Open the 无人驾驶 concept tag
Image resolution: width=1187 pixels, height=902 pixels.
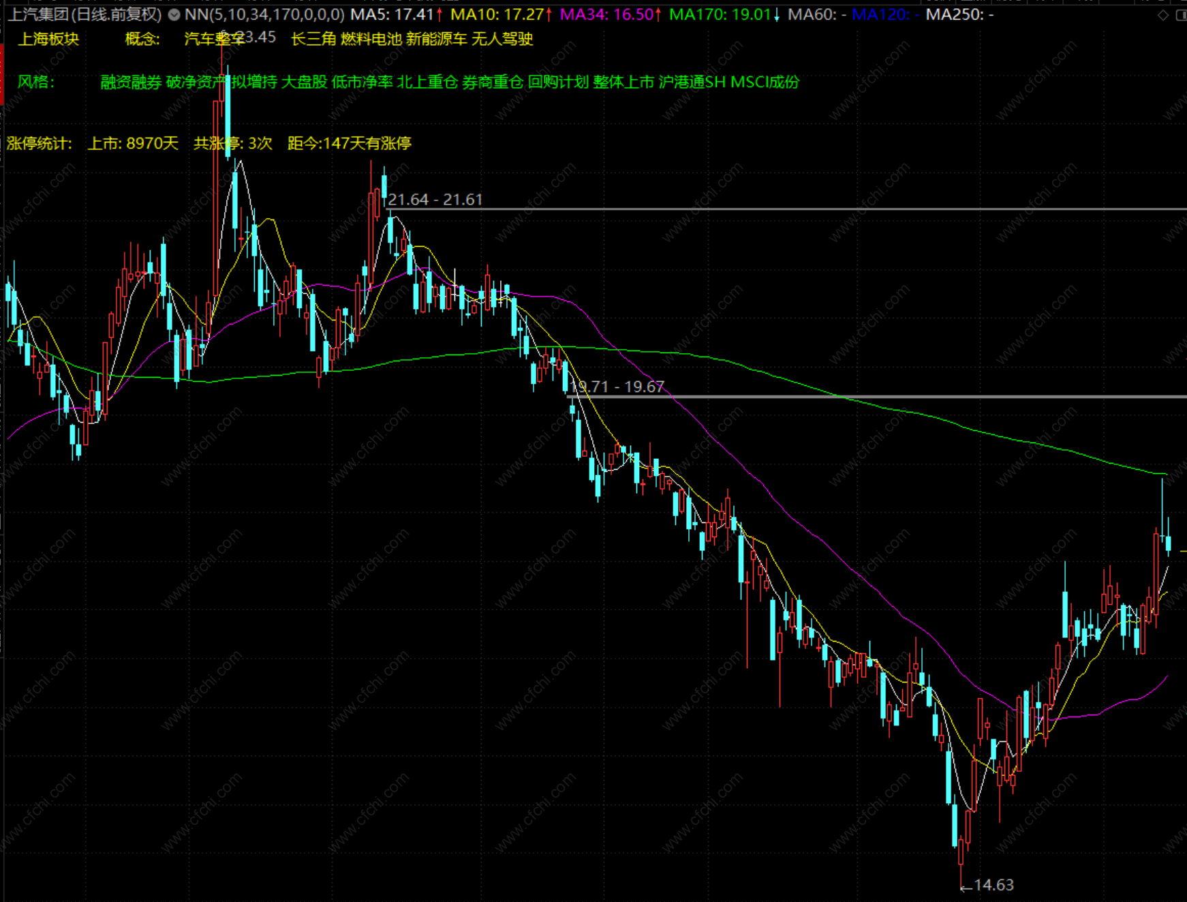(x=502, y=39)
